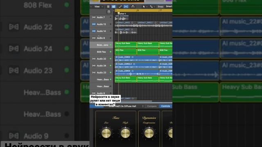The image size is (262, 147).
Task: Click the catch playhead icon
Action: point(133,7)
